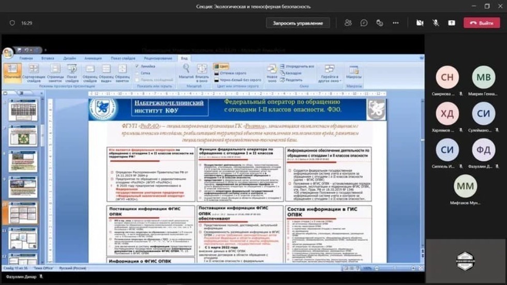This screenshot has width=507, height=285.
Task: Click the Запросить управление button
Action: (297, 23)
